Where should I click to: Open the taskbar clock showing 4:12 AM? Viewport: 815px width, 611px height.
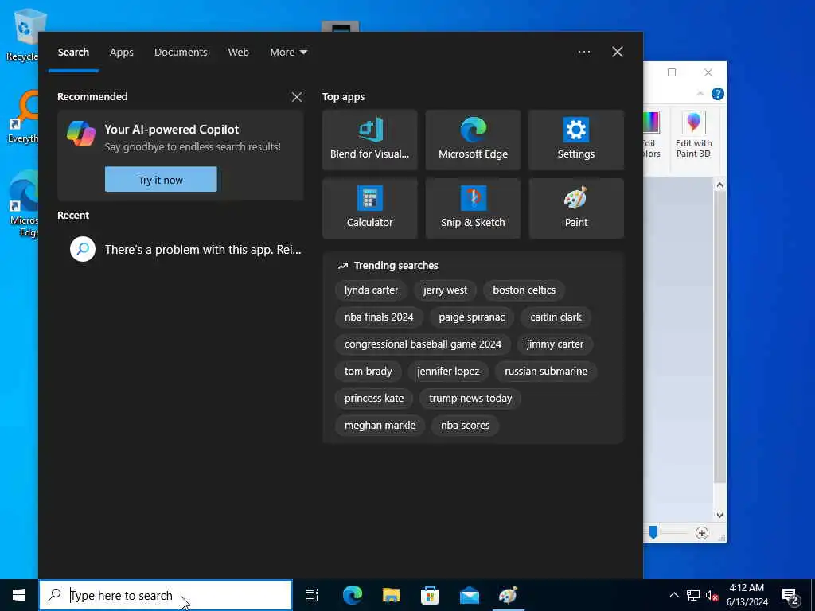[747, 595]
